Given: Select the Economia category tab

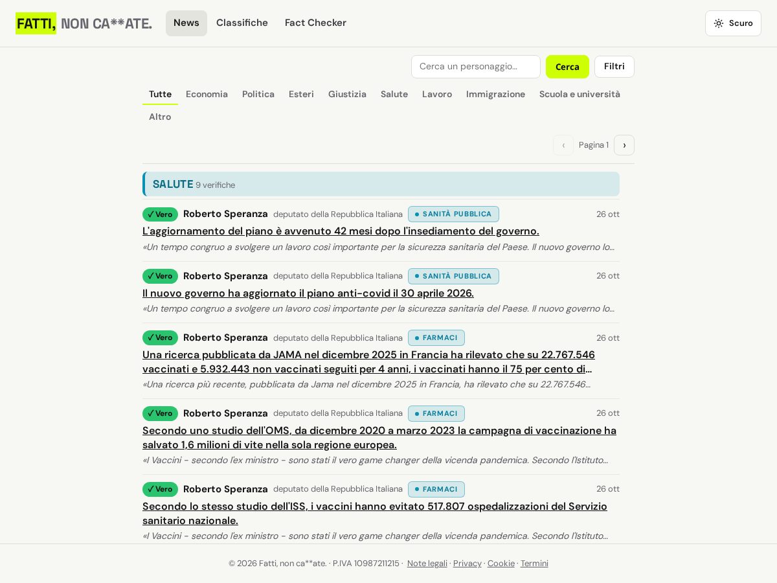Looking at the screenshot, I should 207,94.
